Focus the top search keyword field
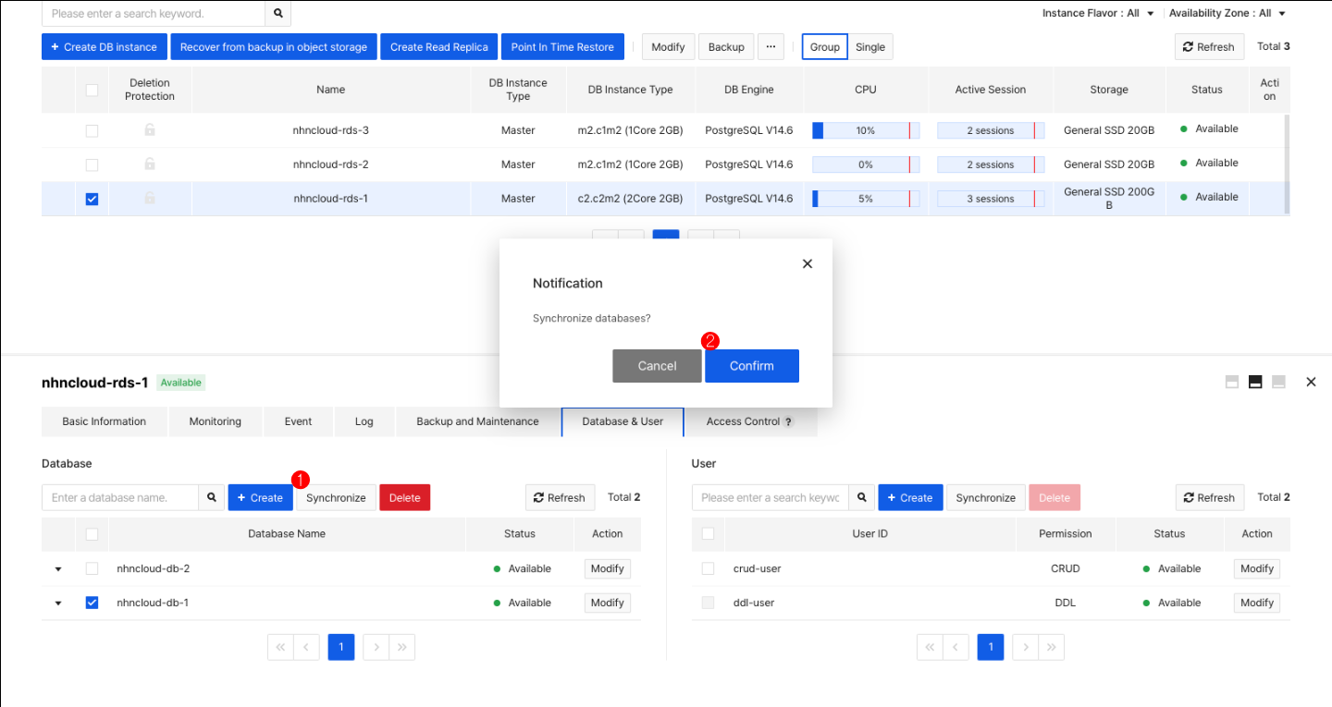Screen dimensions: 1332x707 [x=154, y=14]
